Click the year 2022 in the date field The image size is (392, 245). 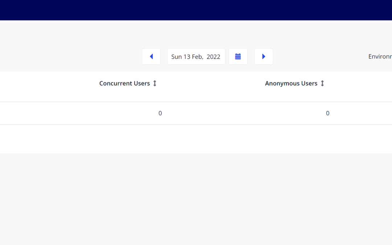point(213,57)
